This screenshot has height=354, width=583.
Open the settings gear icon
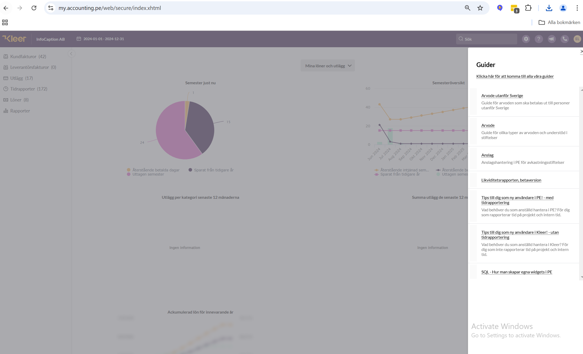tap(526, 39)
